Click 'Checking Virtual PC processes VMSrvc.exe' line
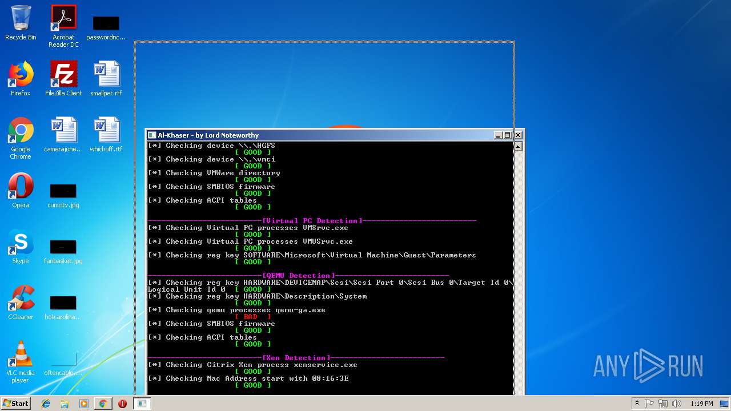Screen dimensions: 731x411 click(x=248, y=228)
